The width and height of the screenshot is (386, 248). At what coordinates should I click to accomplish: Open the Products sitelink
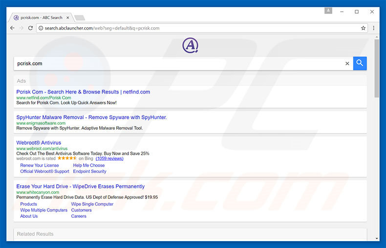point(28,204)
